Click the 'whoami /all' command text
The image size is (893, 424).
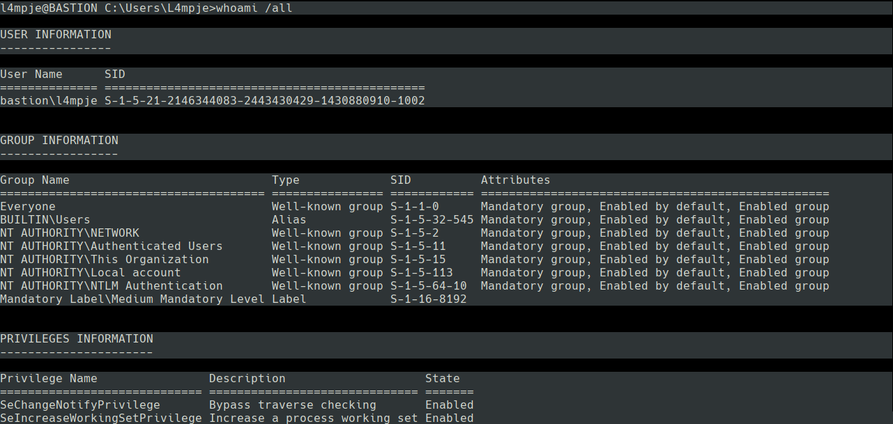(254, 8)
